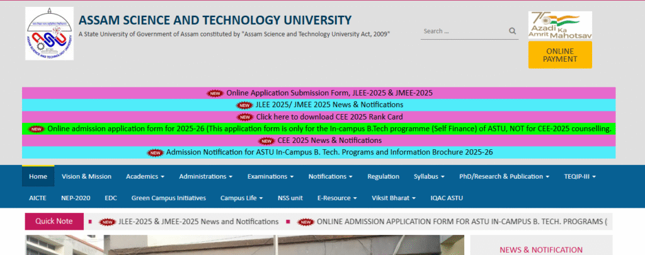Expand the Syllabus dropdown menu
This screenshot has height=255, width=645.
429,176
